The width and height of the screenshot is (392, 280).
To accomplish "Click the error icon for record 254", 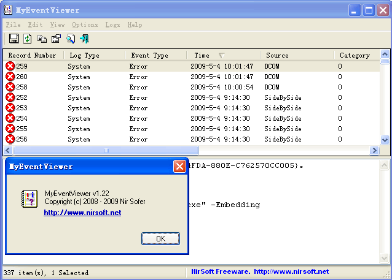I will coord(10,118).
